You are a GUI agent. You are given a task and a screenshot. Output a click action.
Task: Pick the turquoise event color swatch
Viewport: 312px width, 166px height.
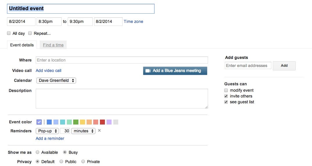[62, 122]
